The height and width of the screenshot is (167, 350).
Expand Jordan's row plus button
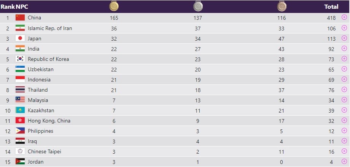pos(344,162)
